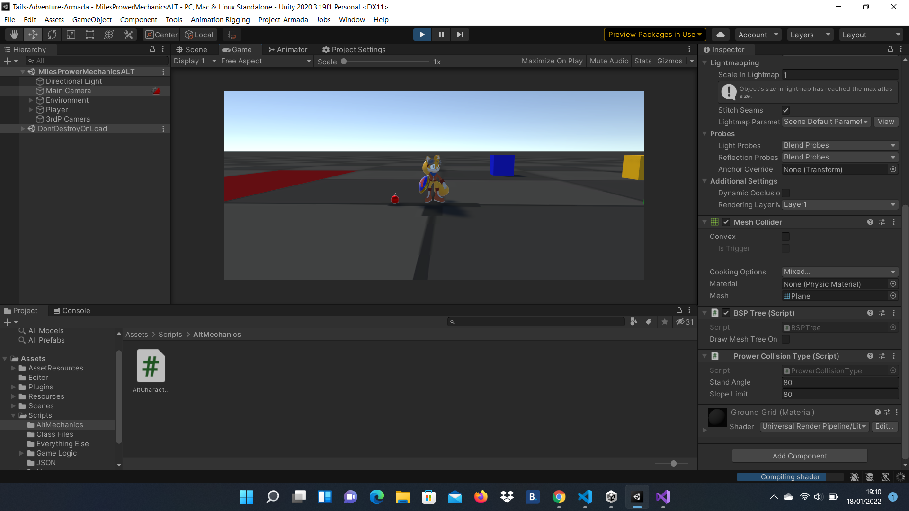Pick a mesh for Mesh field
909x511 pixels.
point(893,296)
